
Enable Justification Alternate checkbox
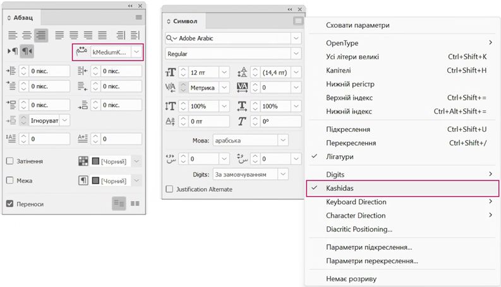click(169, 189)
